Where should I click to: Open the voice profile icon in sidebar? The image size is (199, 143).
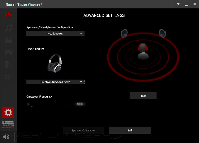tap(8, 64)
